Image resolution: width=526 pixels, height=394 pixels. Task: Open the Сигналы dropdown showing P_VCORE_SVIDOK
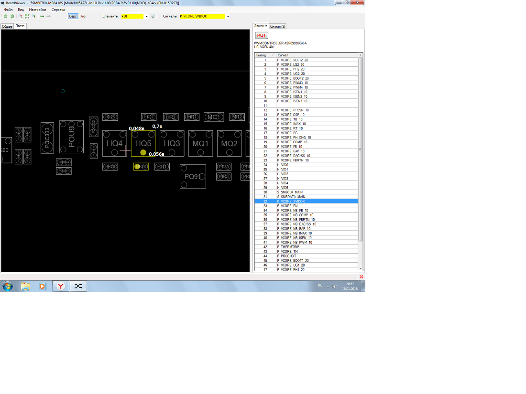pyautogui.click(x=228, y=16)
